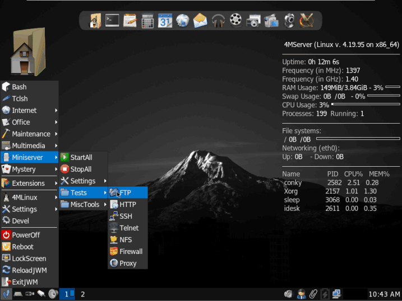402x301 pixels.
Task: Click the paperclip tray icon
Action: tap(313, 294)
